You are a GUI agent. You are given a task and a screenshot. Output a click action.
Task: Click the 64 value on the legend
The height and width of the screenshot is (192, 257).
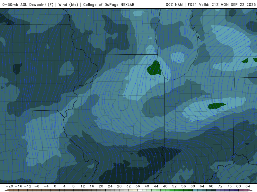(202, 186)
